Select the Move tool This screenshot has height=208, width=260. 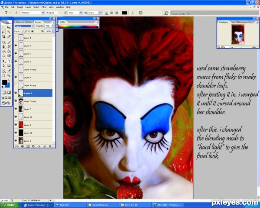click(9, 28)
